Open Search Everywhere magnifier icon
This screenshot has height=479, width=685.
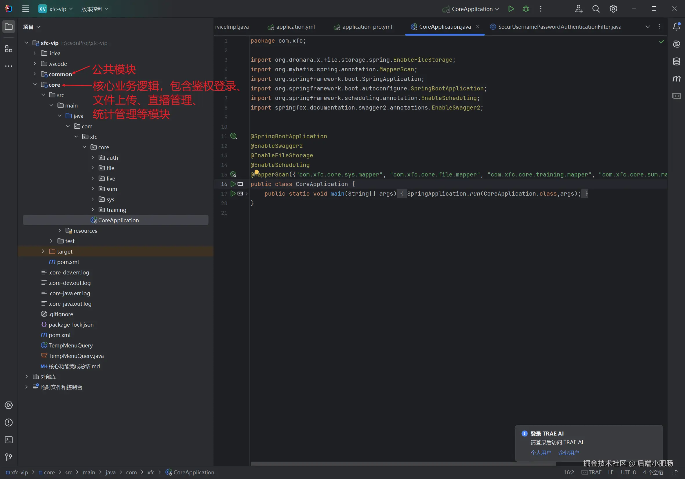(x=596, y=9)
